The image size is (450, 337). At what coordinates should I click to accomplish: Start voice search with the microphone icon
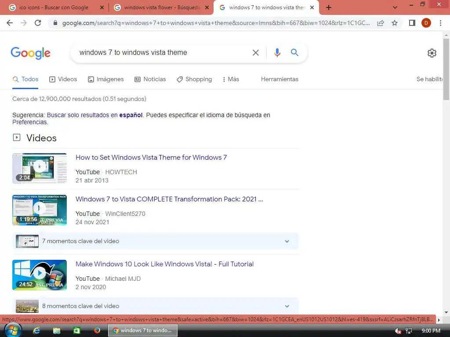(x=277, y=53)
